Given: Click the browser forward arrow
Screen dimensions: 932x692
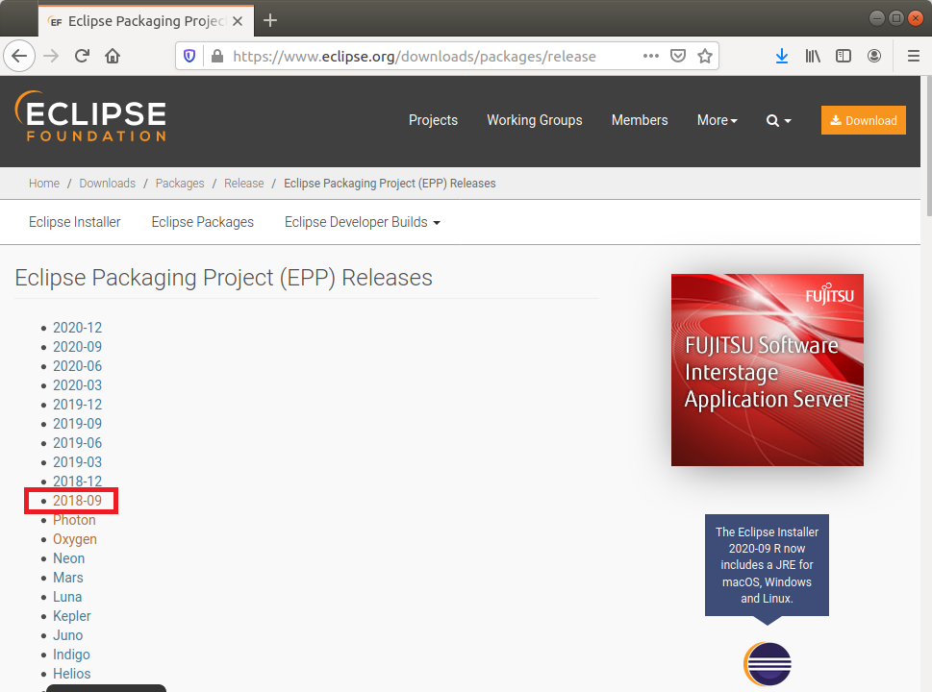Looking at the screenshot, I should (x=51, y=56).
